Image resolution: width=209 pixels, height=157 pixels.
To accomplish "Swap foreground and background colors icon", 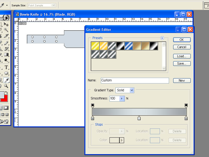I will (6, 92).
